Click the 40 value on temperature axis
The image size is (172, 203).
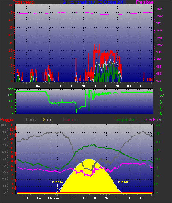coord(158,125)
